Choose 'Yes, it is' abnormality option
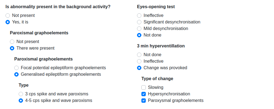The image size is (274, 109). tap(8, 22)
